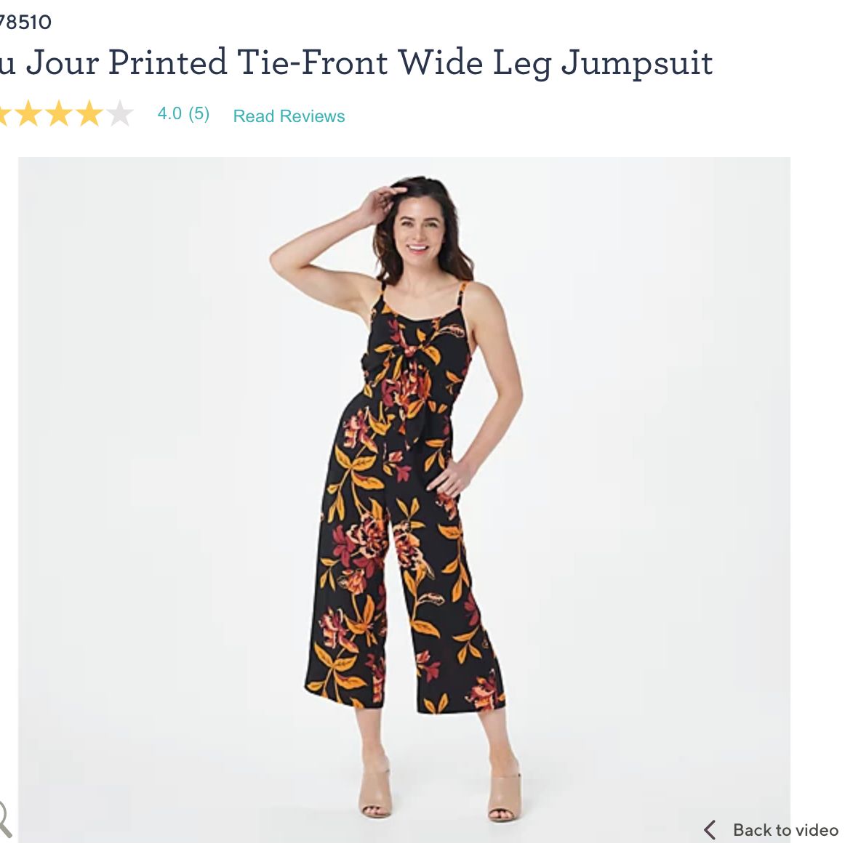Click the Back to video label
The image size is (845, 846).
click(x=785, y=830)
